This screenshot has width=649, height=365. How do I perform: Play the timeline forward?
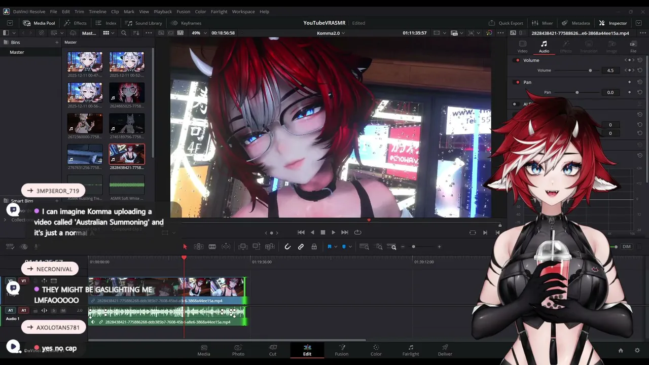pyautogui.click(x=333, y=232)
